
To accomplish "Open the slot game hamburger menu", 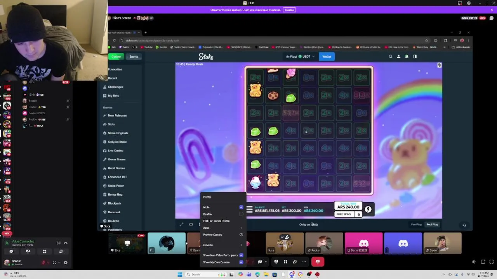I will (x=249, y=210).
